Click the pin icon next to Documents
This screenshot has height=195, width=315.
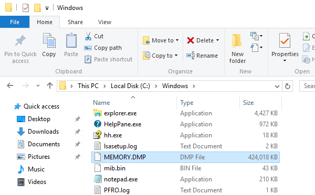78,144
